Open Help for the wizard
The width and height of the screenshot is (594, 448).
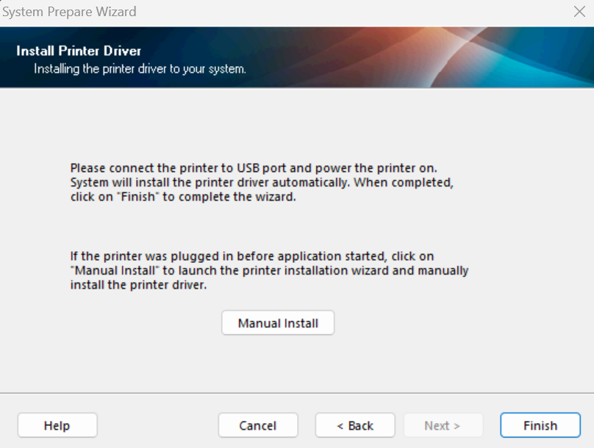(57, 425)
